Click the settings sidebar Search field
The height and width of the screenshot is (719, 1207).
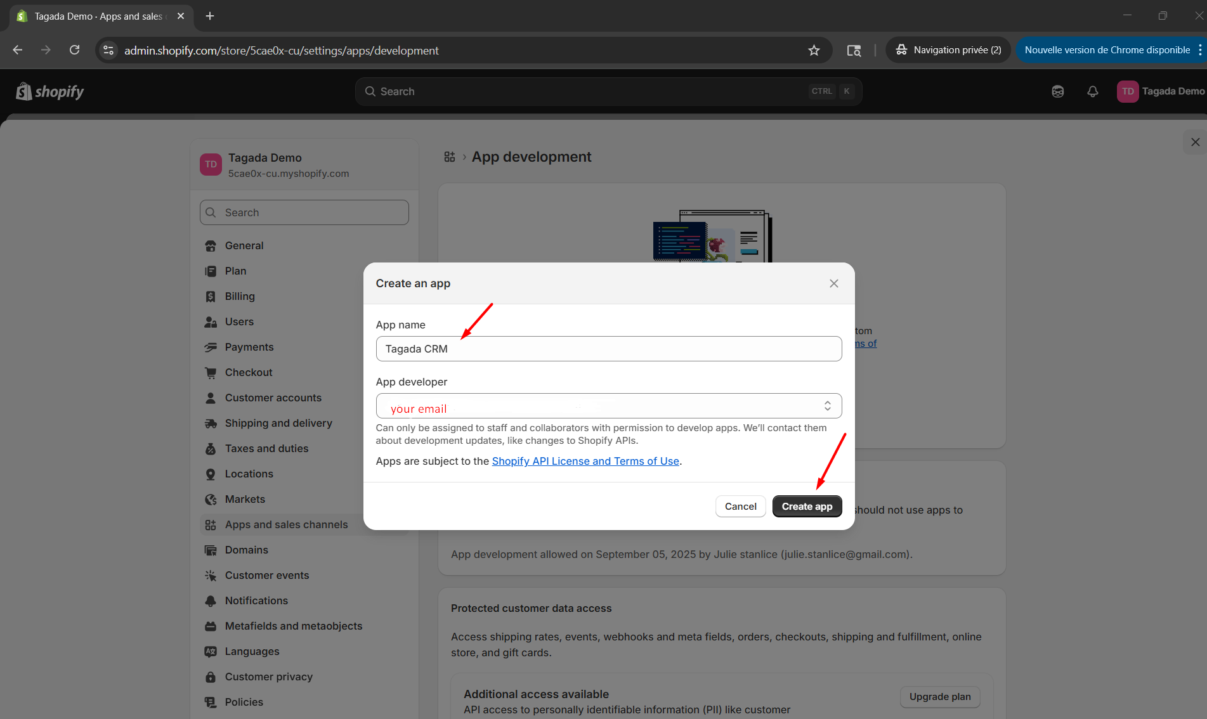pyautogui.click(x=304, y=212)
